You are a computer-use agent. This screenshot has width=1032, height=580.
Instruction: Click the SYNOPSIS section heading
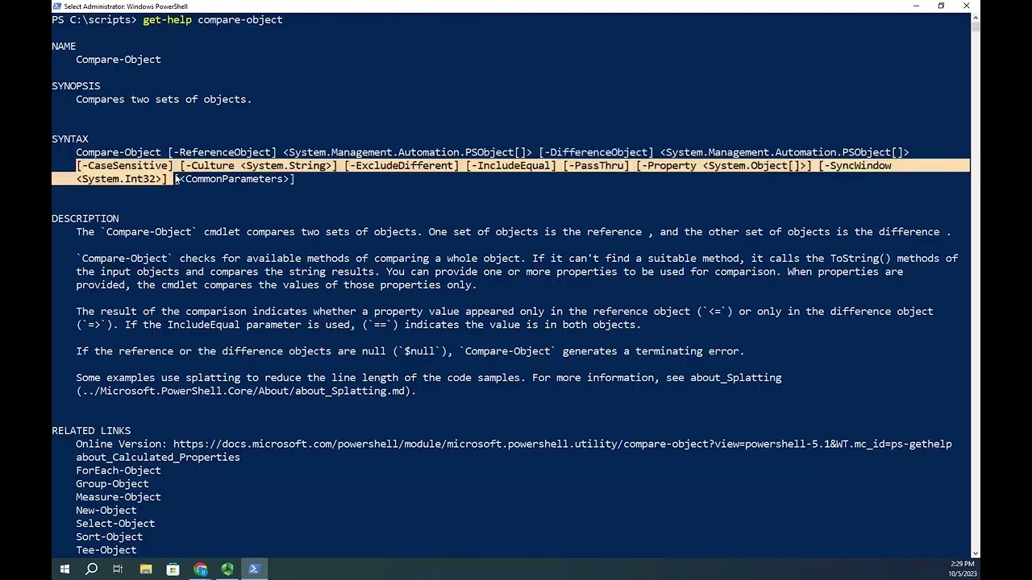pyautogui.click(x=76, y=85)
